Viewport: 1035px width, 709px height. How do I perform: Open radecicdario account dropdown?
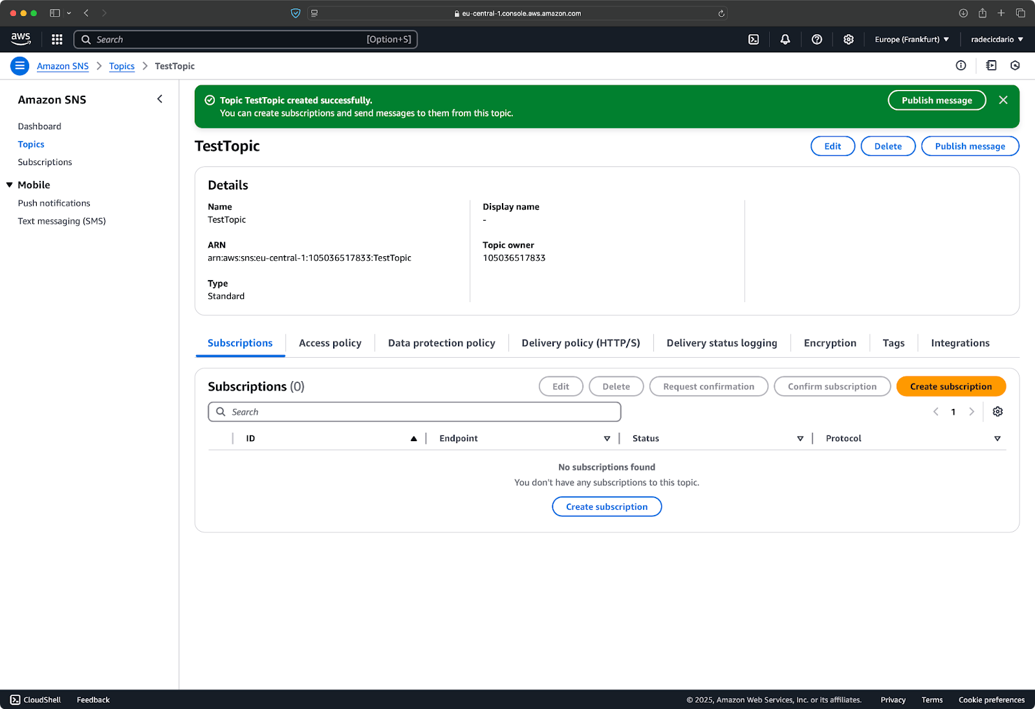[997, 39]
